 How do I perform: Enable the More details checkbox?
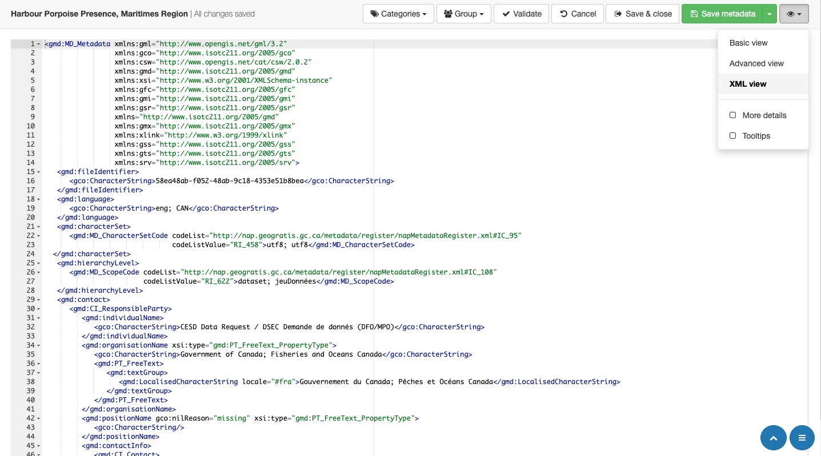pyautogui.click(x=733, y=115)
